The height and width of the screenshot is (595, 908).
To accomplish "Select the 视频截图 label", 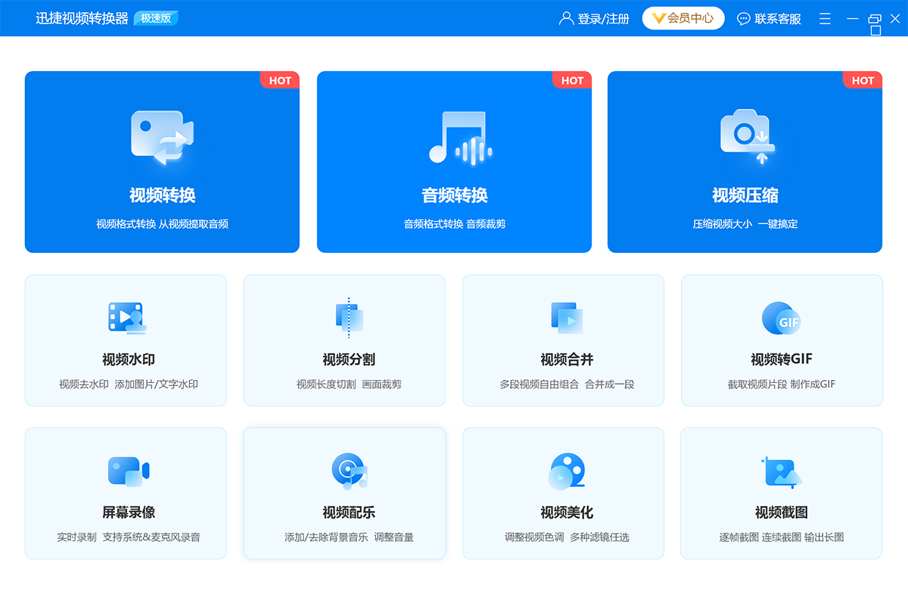I will (782, 512).
